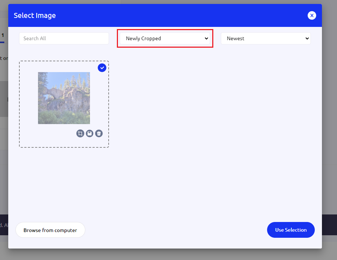Select the rock arch landscape thumbnail
The width and height of the screenshot is (337, 260).
click(64, 98)
